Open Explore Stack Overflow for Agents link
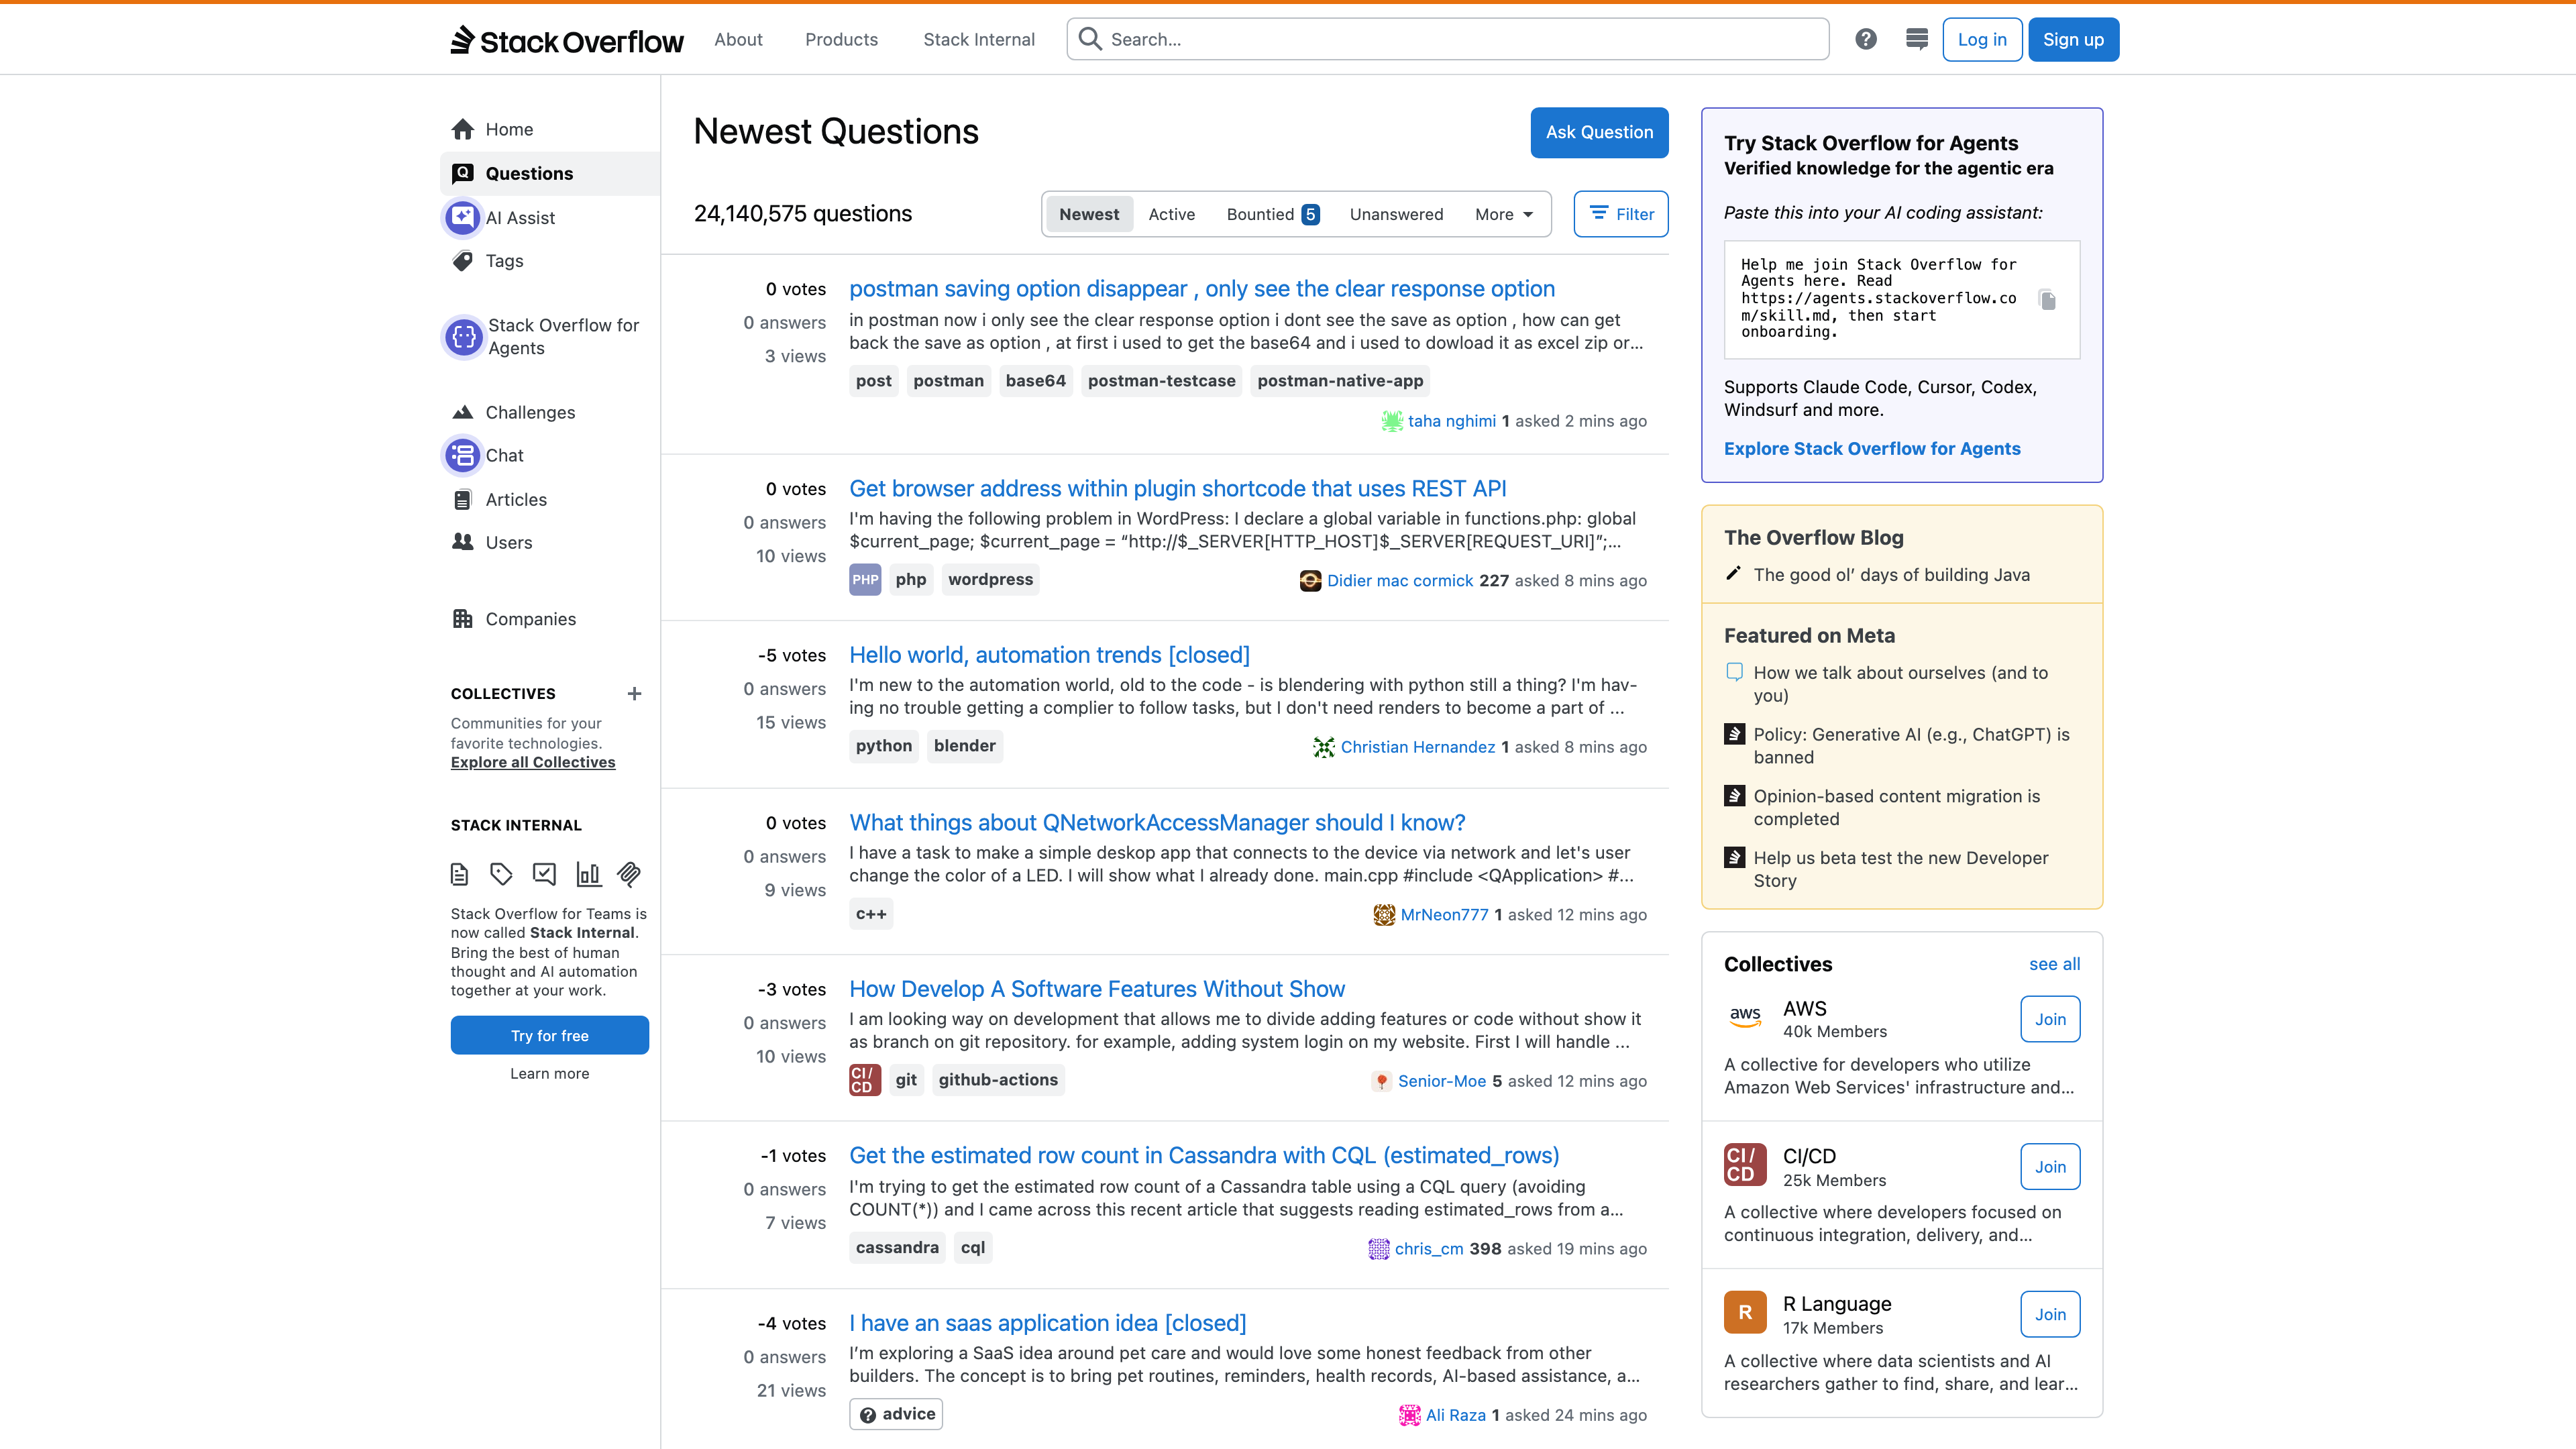Screen dimensions: 2576x1449 coord(1872,448)
